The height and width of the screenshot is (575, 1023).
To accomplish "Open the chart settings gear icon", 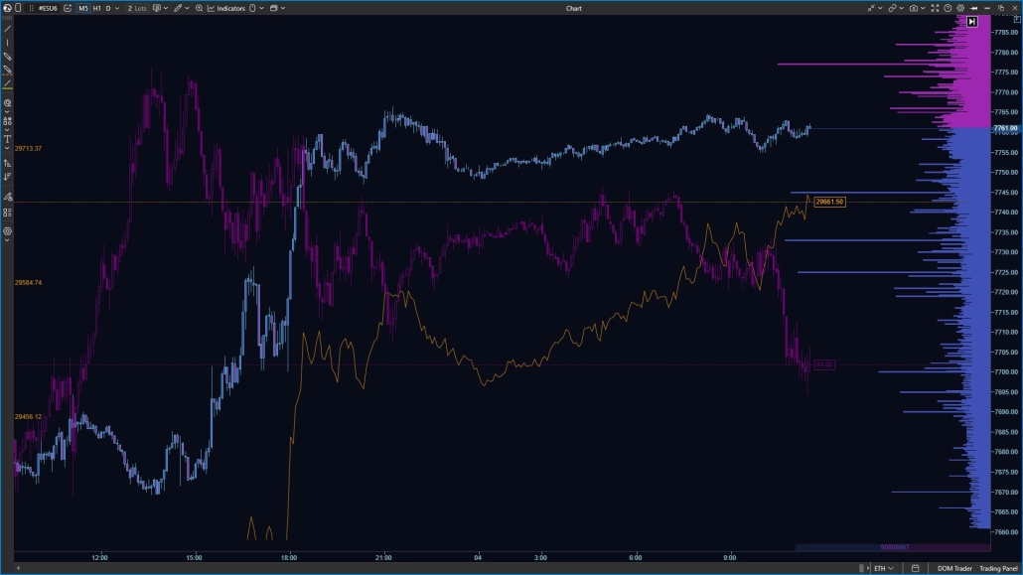I will point(960,9).
